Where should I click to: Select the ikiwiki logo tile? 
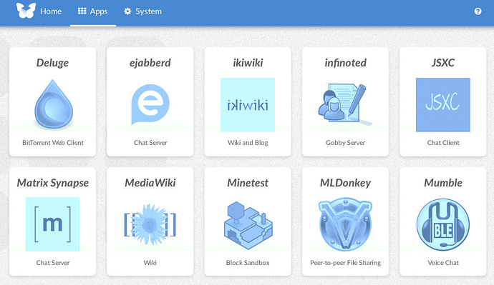(x=248, y=104)
